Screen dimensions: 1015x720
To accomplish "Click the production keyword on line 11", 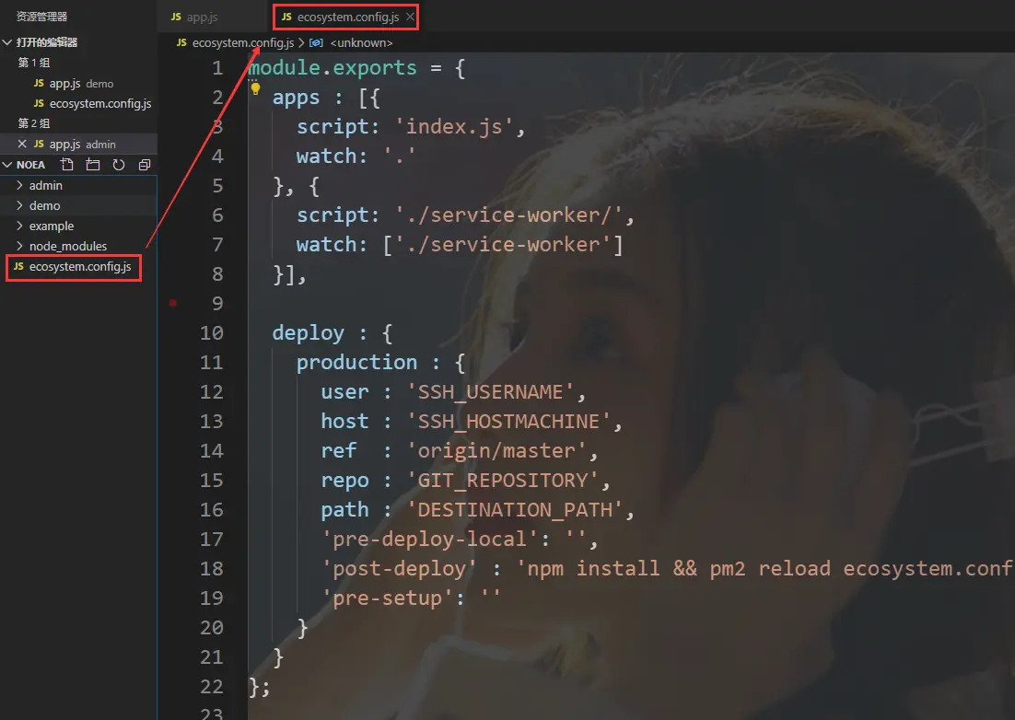I will click(x=356, y=362).
